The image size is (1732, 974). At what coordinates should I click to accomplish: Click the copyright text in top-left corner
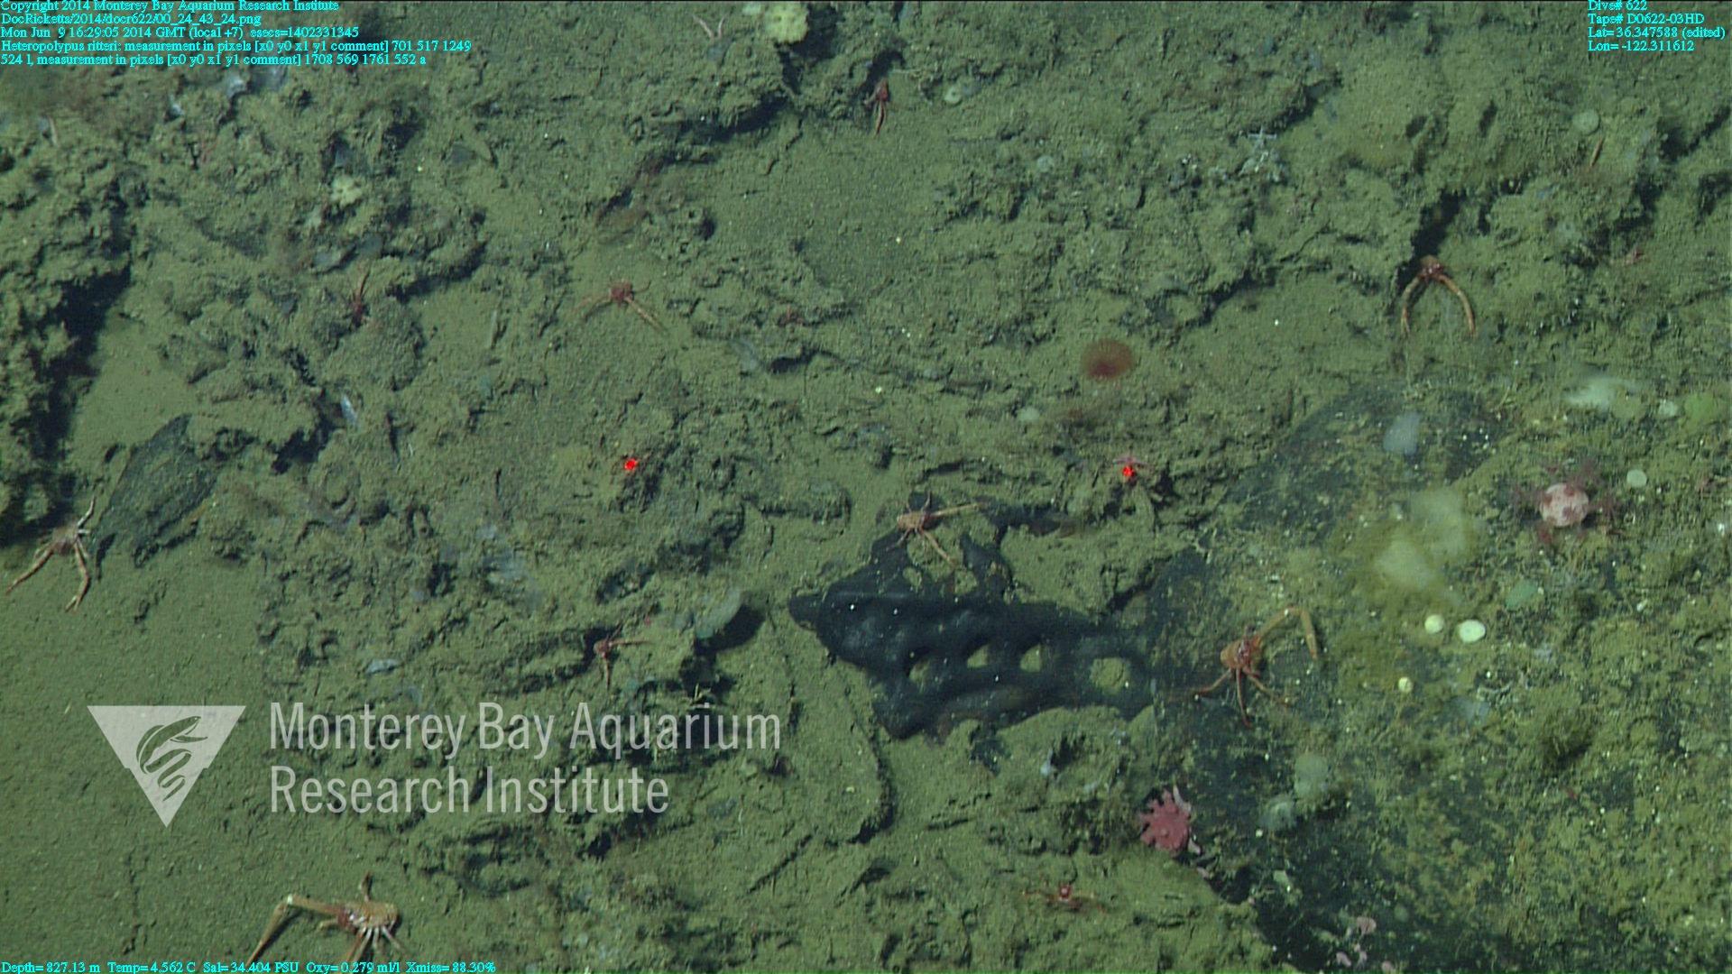pyautogui.click(x=170, y=6)
